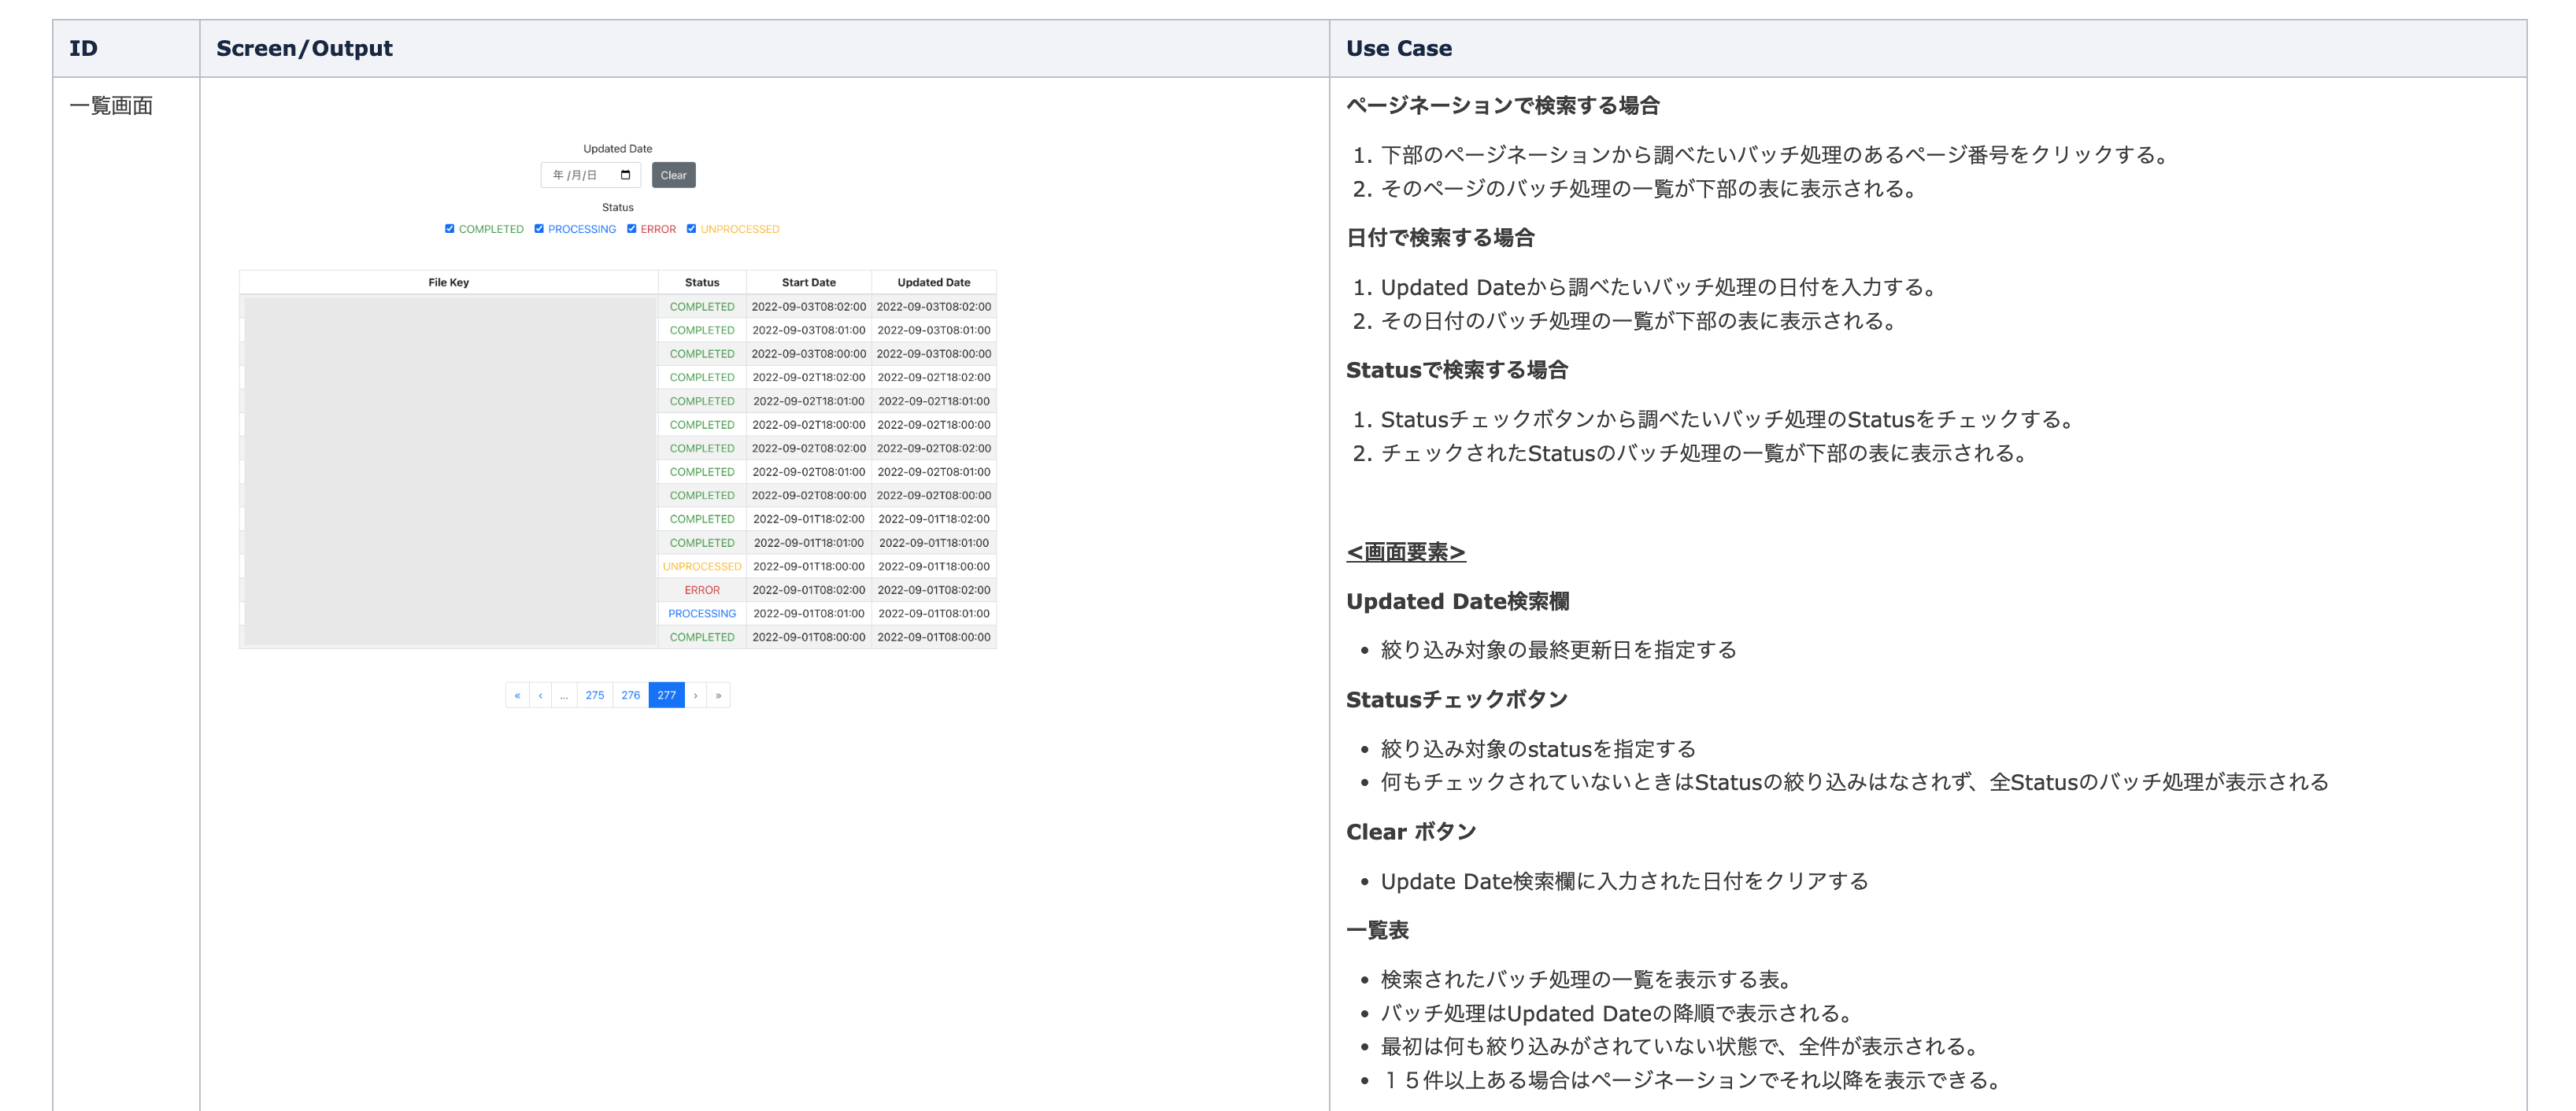Click the pagination ellipsis item

point(564,696)
